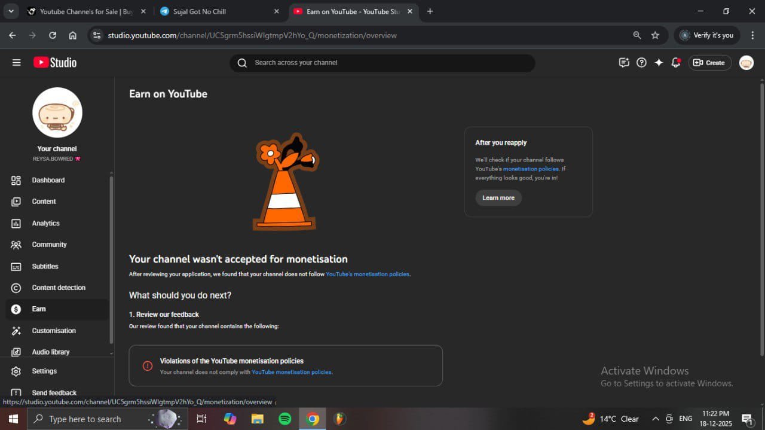
Task: Go to Analytics in the sidebar
Action: [45, 223]
